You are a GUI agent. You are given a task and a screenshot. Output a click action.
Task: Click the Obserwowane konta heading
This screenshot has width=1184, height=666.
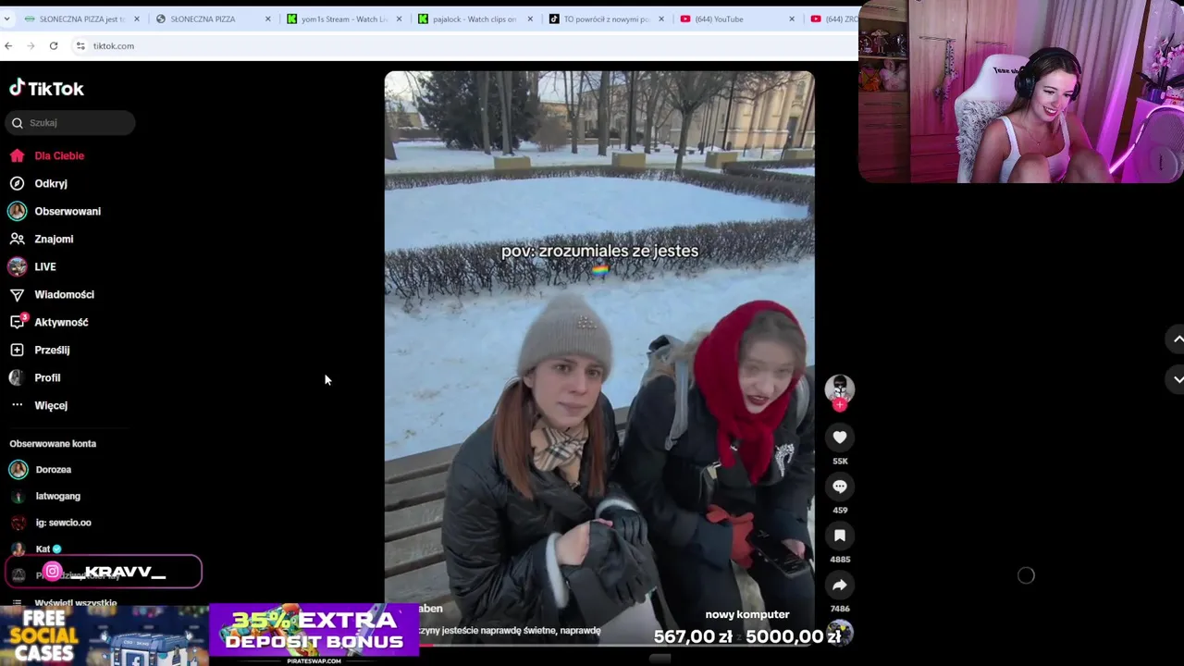(x=53, y=443)
